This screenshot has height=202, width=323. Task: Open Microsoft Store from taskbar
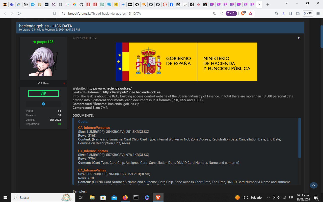pyautogui.click(x=103, y=197)
